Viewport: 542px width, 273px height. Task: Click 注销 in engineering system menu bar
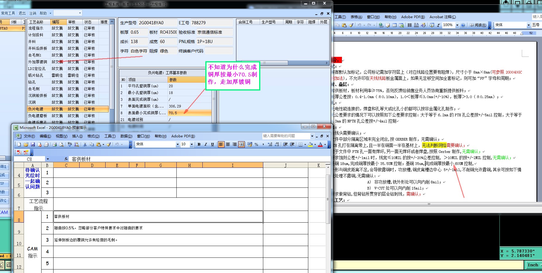[33, 13]
